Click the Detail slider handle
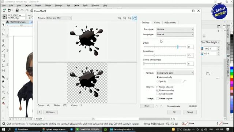234x132 pixels. click(x=178, y=47)
